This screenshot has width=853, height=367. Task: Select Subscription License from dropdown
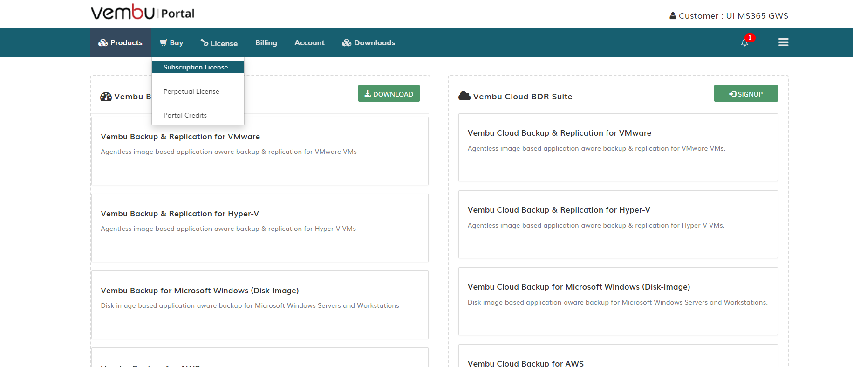(198, 67)
